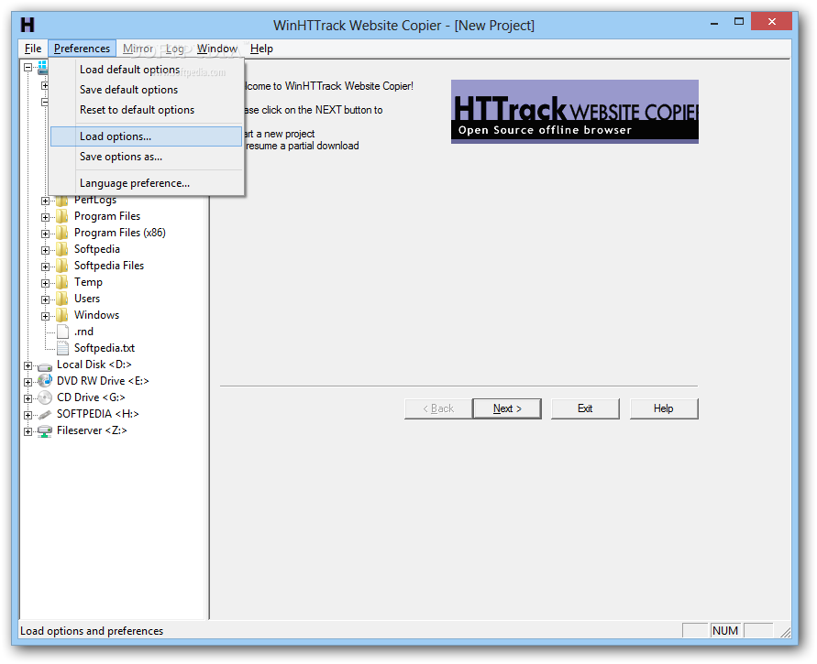Click the HTTrack H application icon
The width and height of the screenshot is (817, 664).
28,25
